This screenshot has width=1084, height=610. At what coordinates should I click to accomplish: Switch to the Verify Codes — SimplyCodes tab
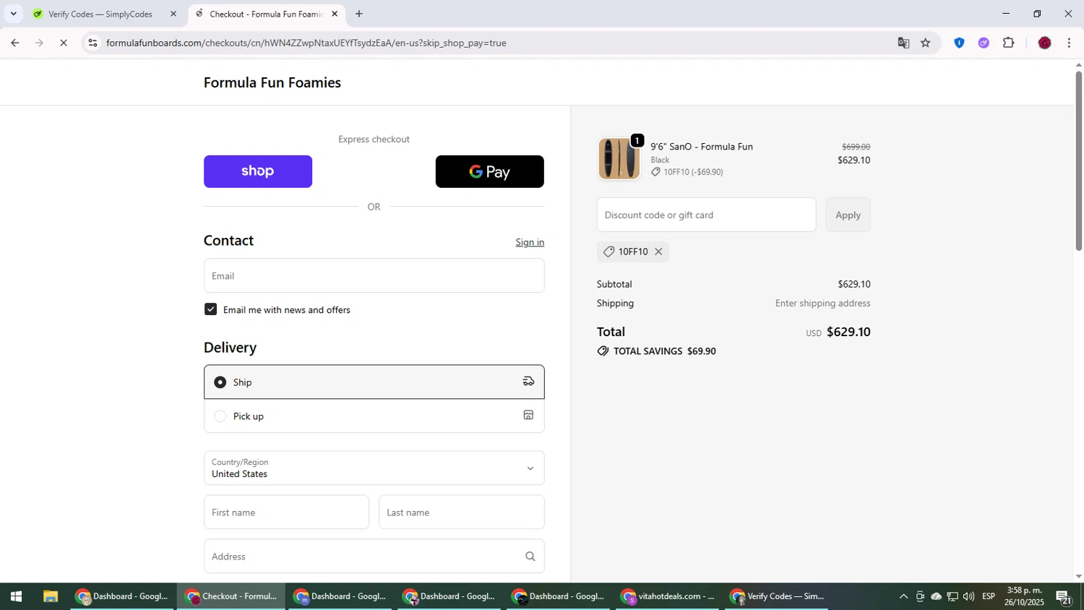(x=101, y=14)
